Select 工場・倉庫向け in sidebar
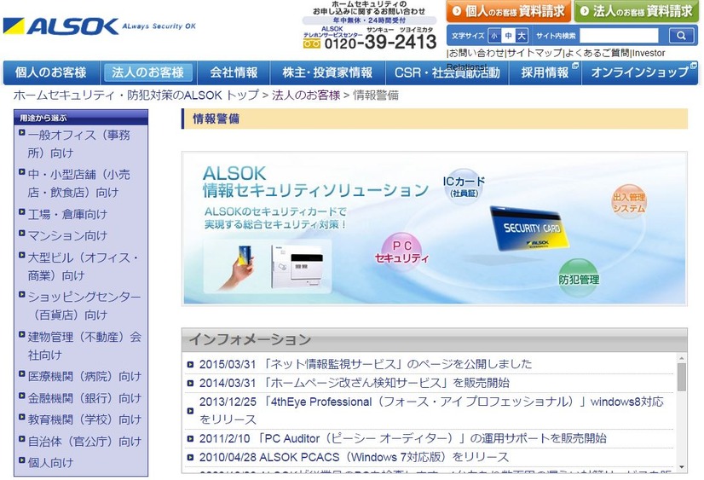Screen dimensions: 704x480 click(x=67, y=214)
